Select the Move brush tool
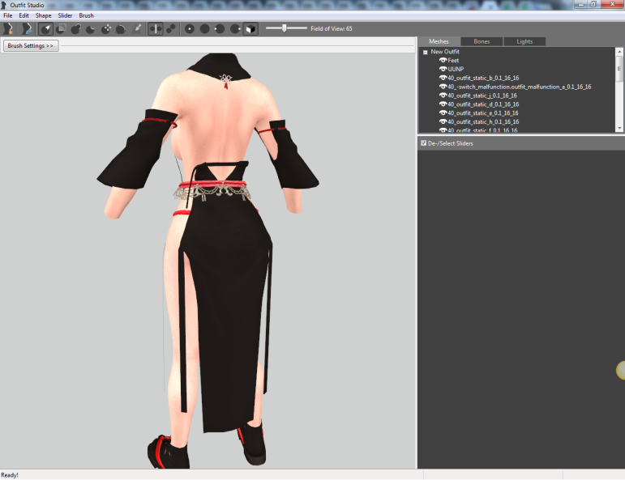This screenshot has width=625, height=480. pyautogui.click(x=106, y=28)
